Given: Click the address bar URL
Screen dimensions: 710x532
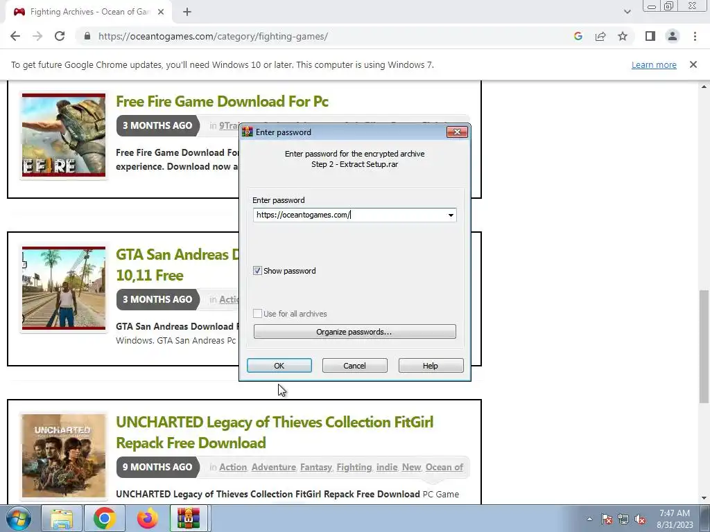Looking at the screenshot, I should (x=213, y=36).
